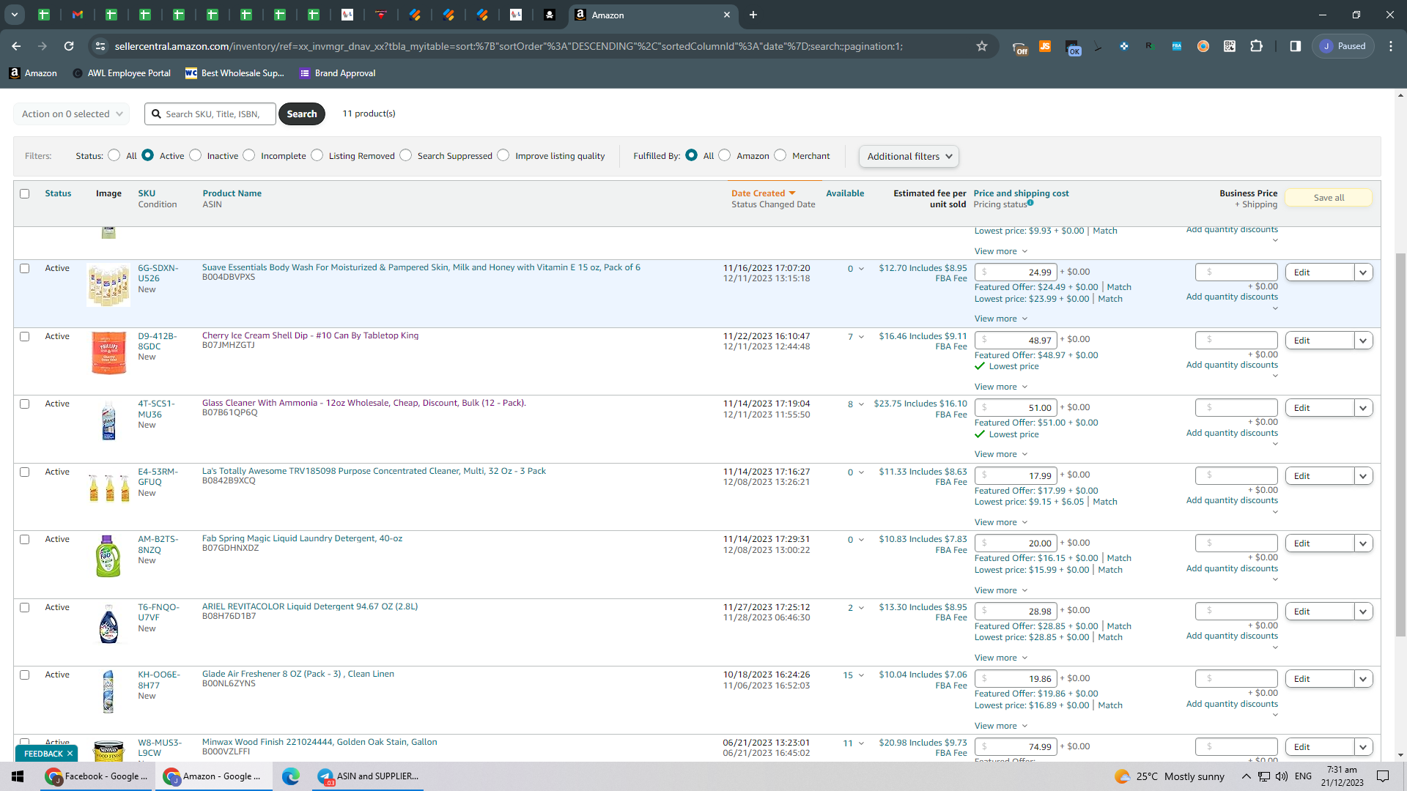
Task: Click the Search button
Action: pyautogui.click(x=302, y=114)
